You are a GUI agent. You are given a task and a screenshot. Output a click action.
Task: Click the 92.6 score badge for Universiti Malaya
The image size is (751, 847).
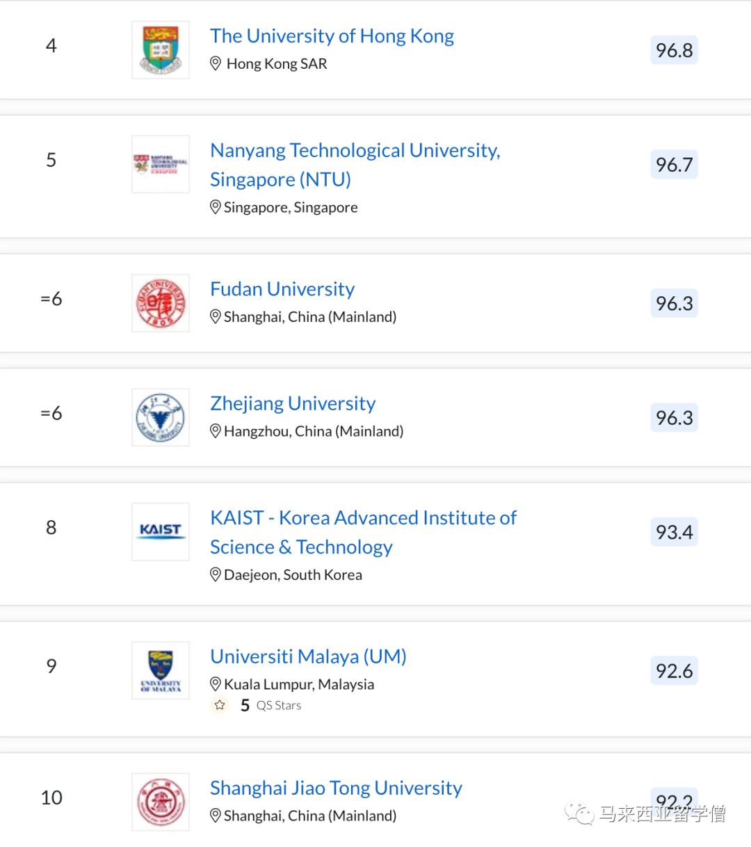pyautogui.click(x=672, y=670)
